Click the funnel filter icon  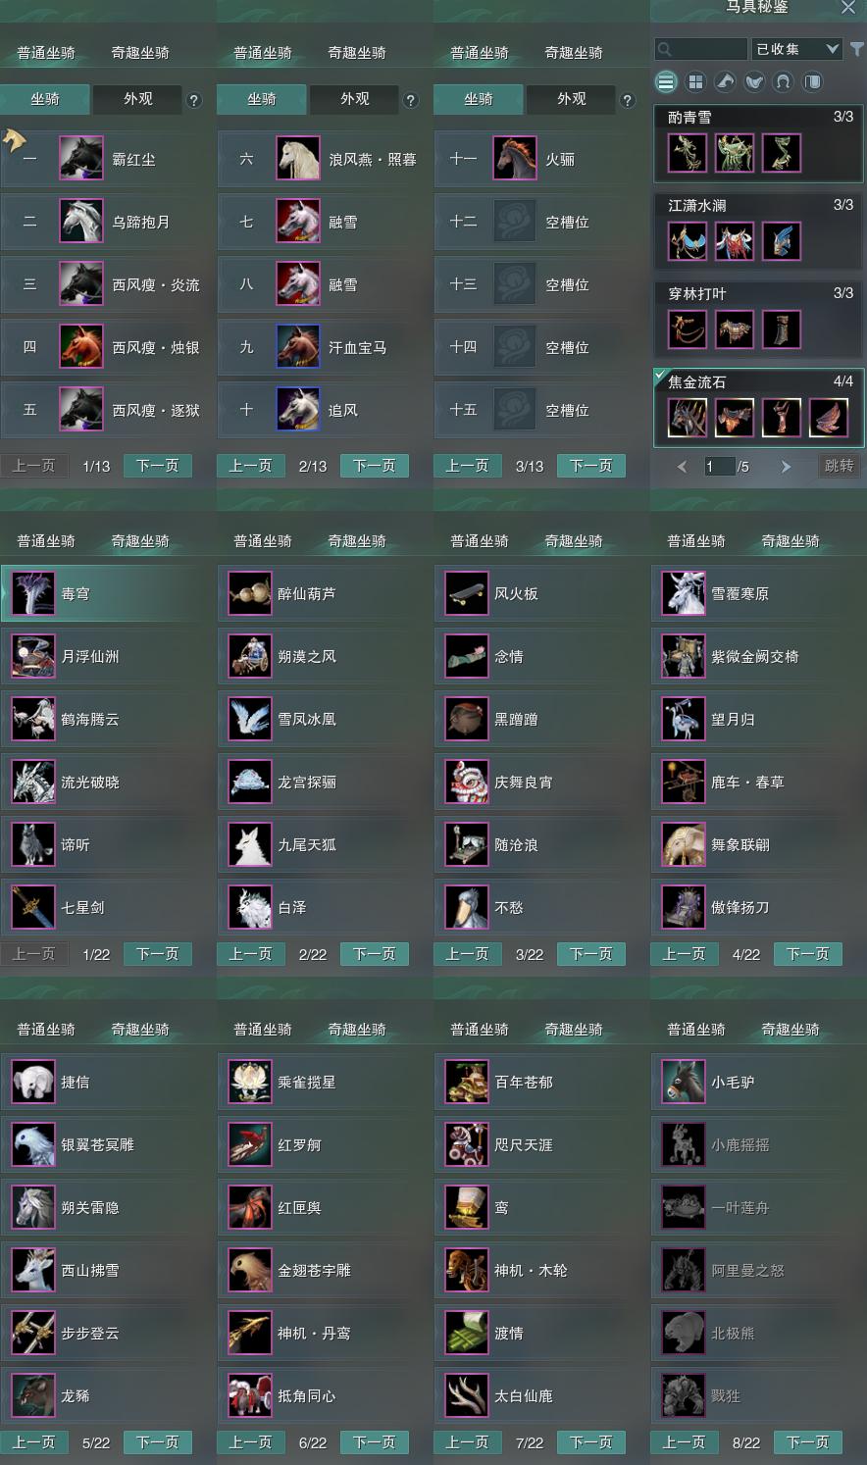coord(856,48)
